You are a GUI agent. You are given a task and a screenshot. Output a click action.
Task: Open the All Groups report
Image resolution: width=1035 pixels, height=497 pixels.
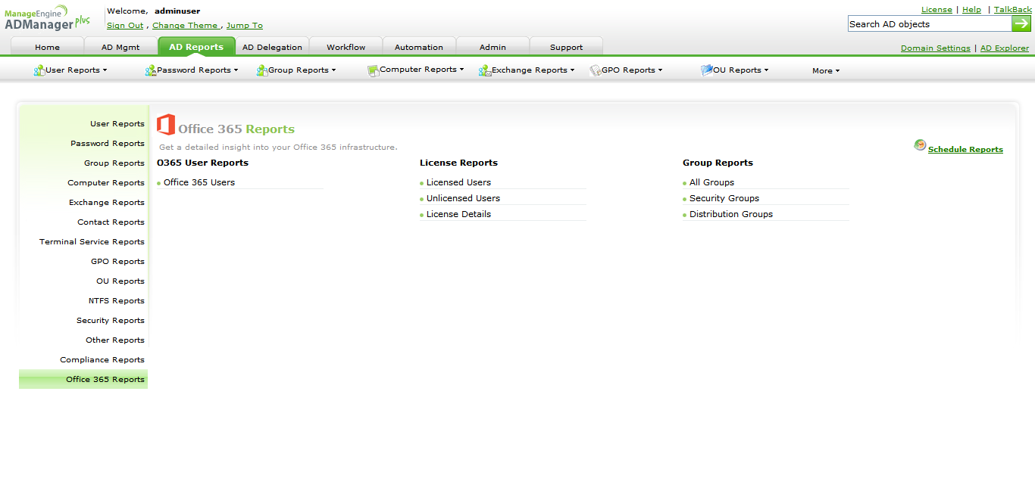click(x=711, y=182)
